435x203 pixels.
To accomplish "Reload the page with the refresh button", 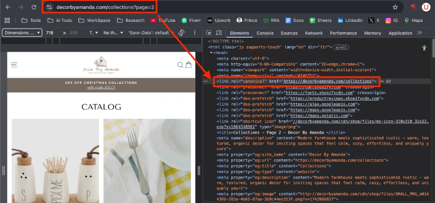I will pos(34,7).
